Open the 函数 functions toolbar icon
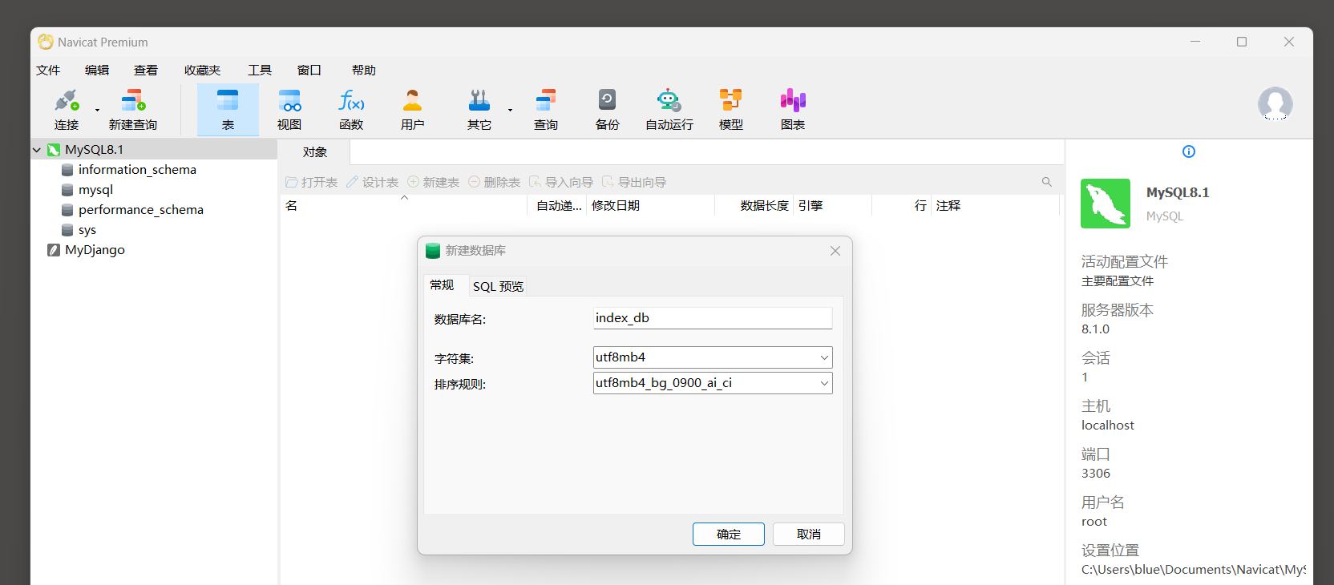Viewport: 1334px width, 585px height. (351, 110)
